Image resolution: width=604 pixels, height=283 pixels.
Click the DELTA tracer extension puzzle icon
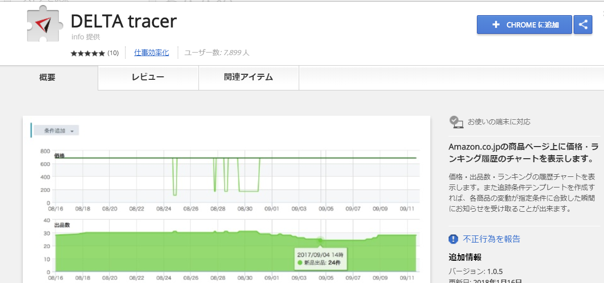pyautogui.click(x=45, y=24)
